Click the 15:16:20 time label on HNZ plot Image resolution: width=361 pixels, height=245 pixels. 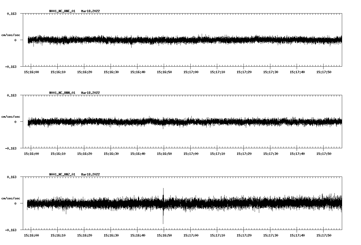click(85, 235)
